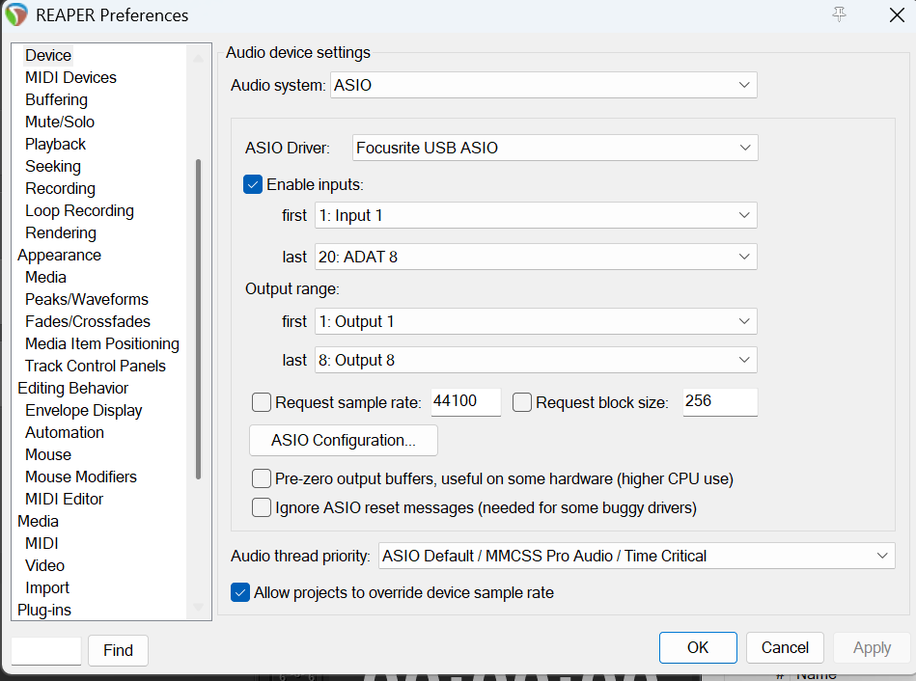Open last output dropdown showing Output 8
916x681 pixels.
click(536, 360)
